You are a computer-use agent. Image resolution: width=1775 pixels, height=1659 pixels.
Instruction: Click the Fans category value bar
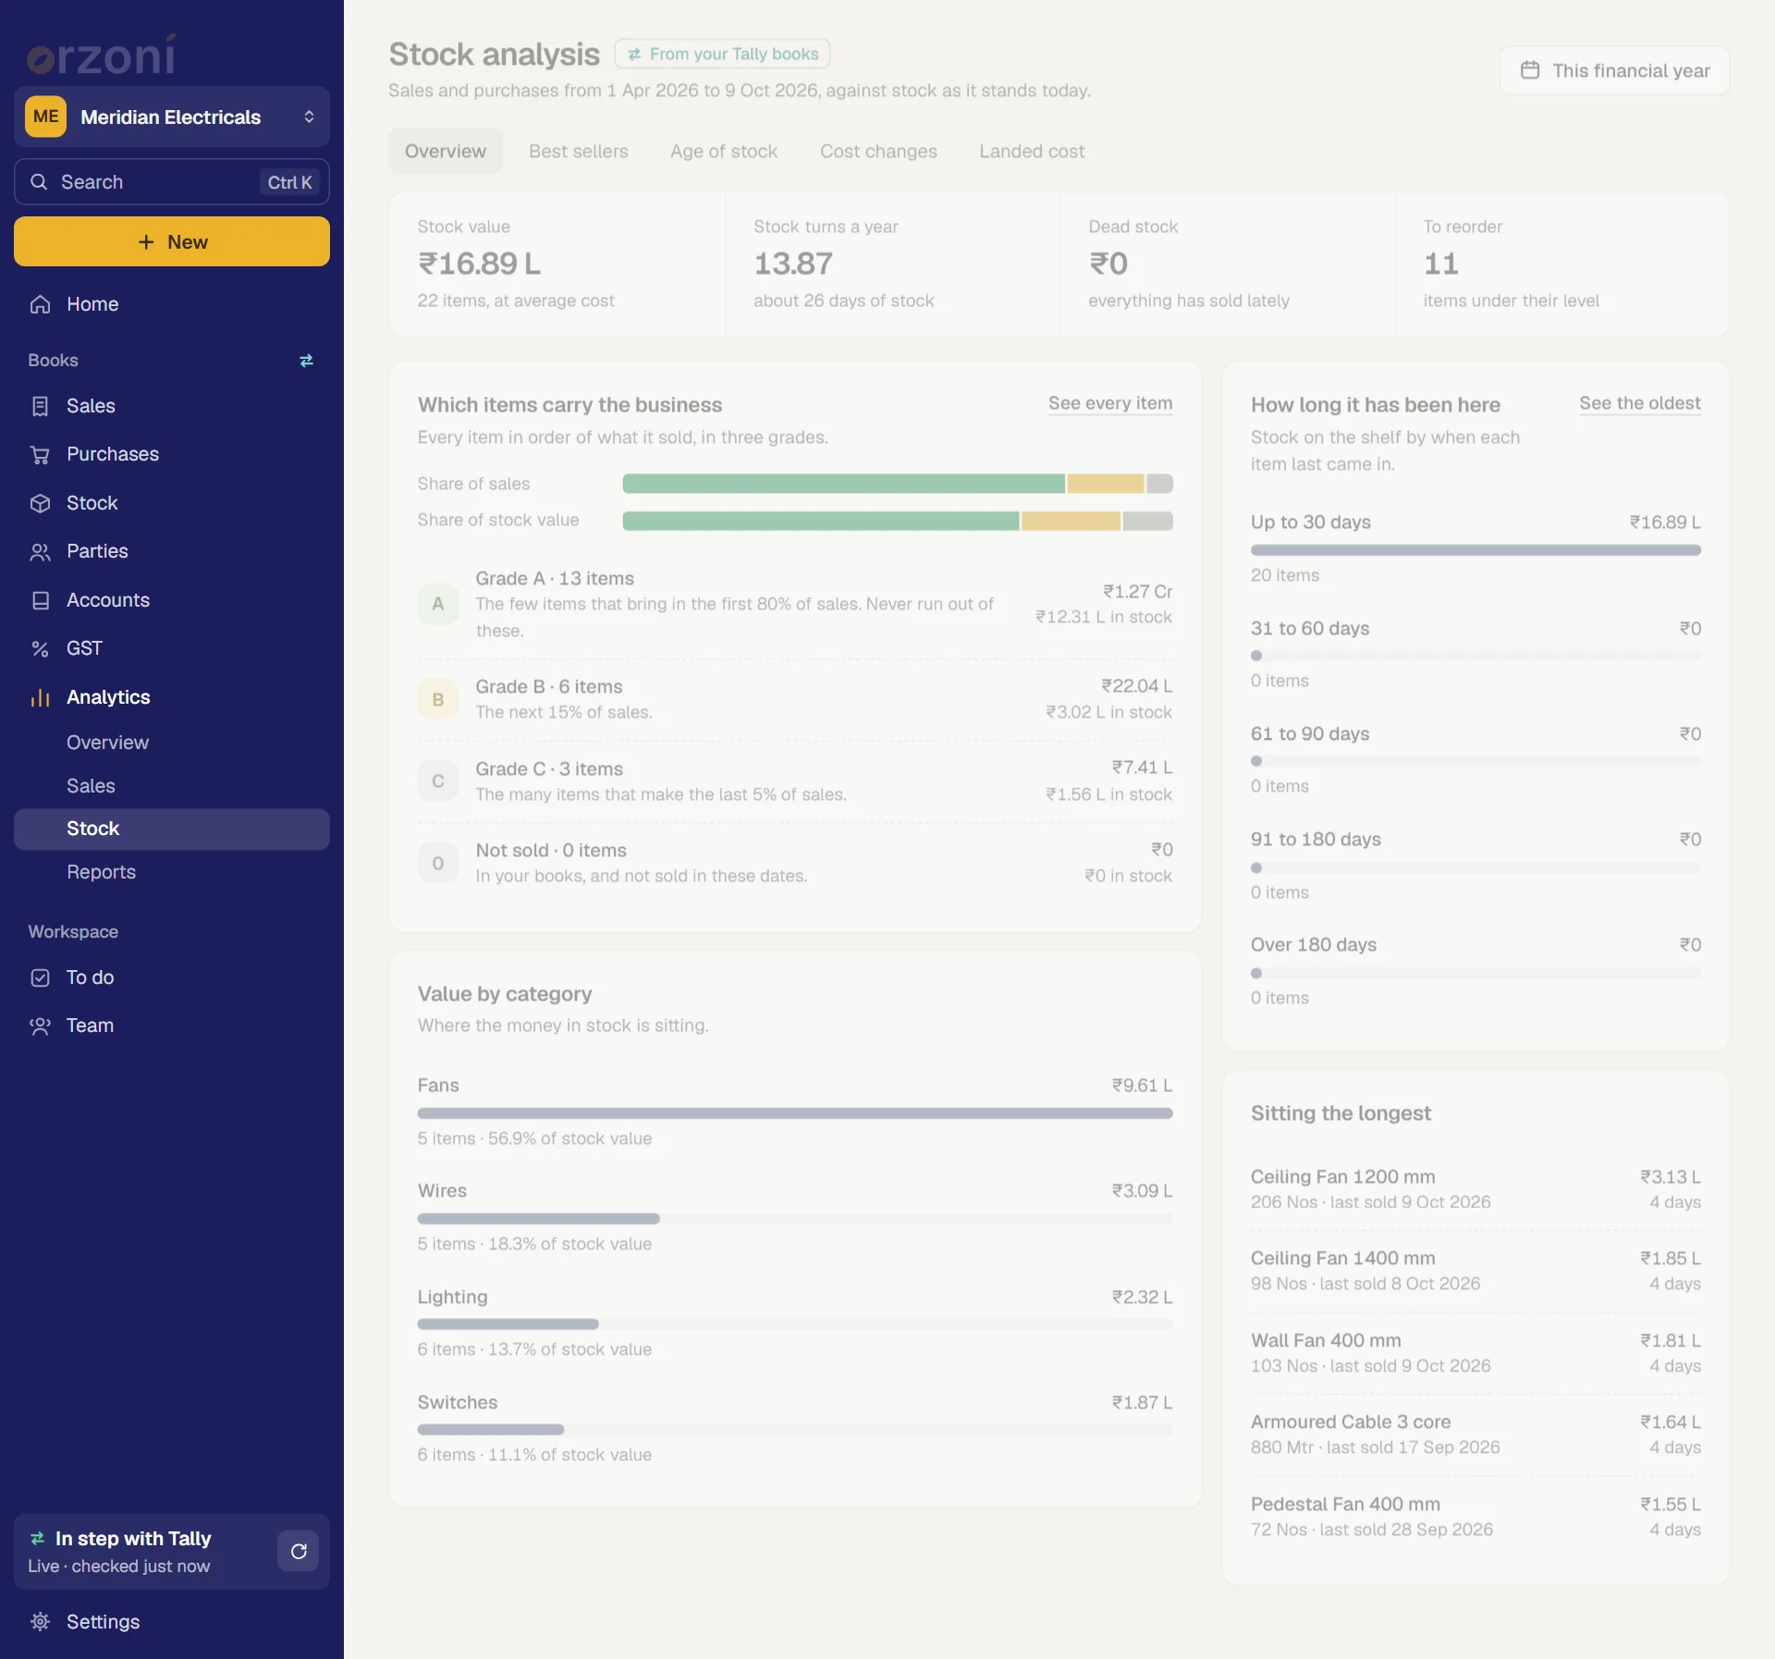point(795,1113)
